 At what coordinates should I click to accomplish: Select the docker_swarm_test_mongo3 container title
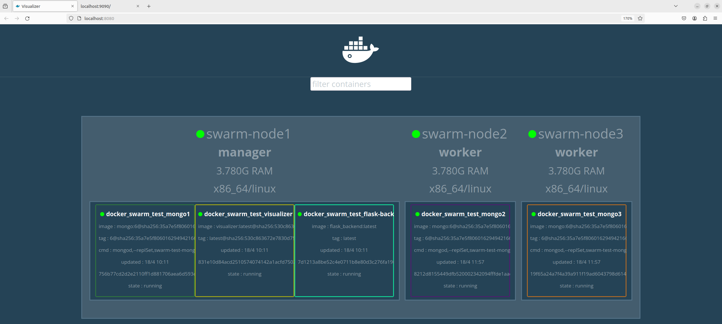coord(579,214)
